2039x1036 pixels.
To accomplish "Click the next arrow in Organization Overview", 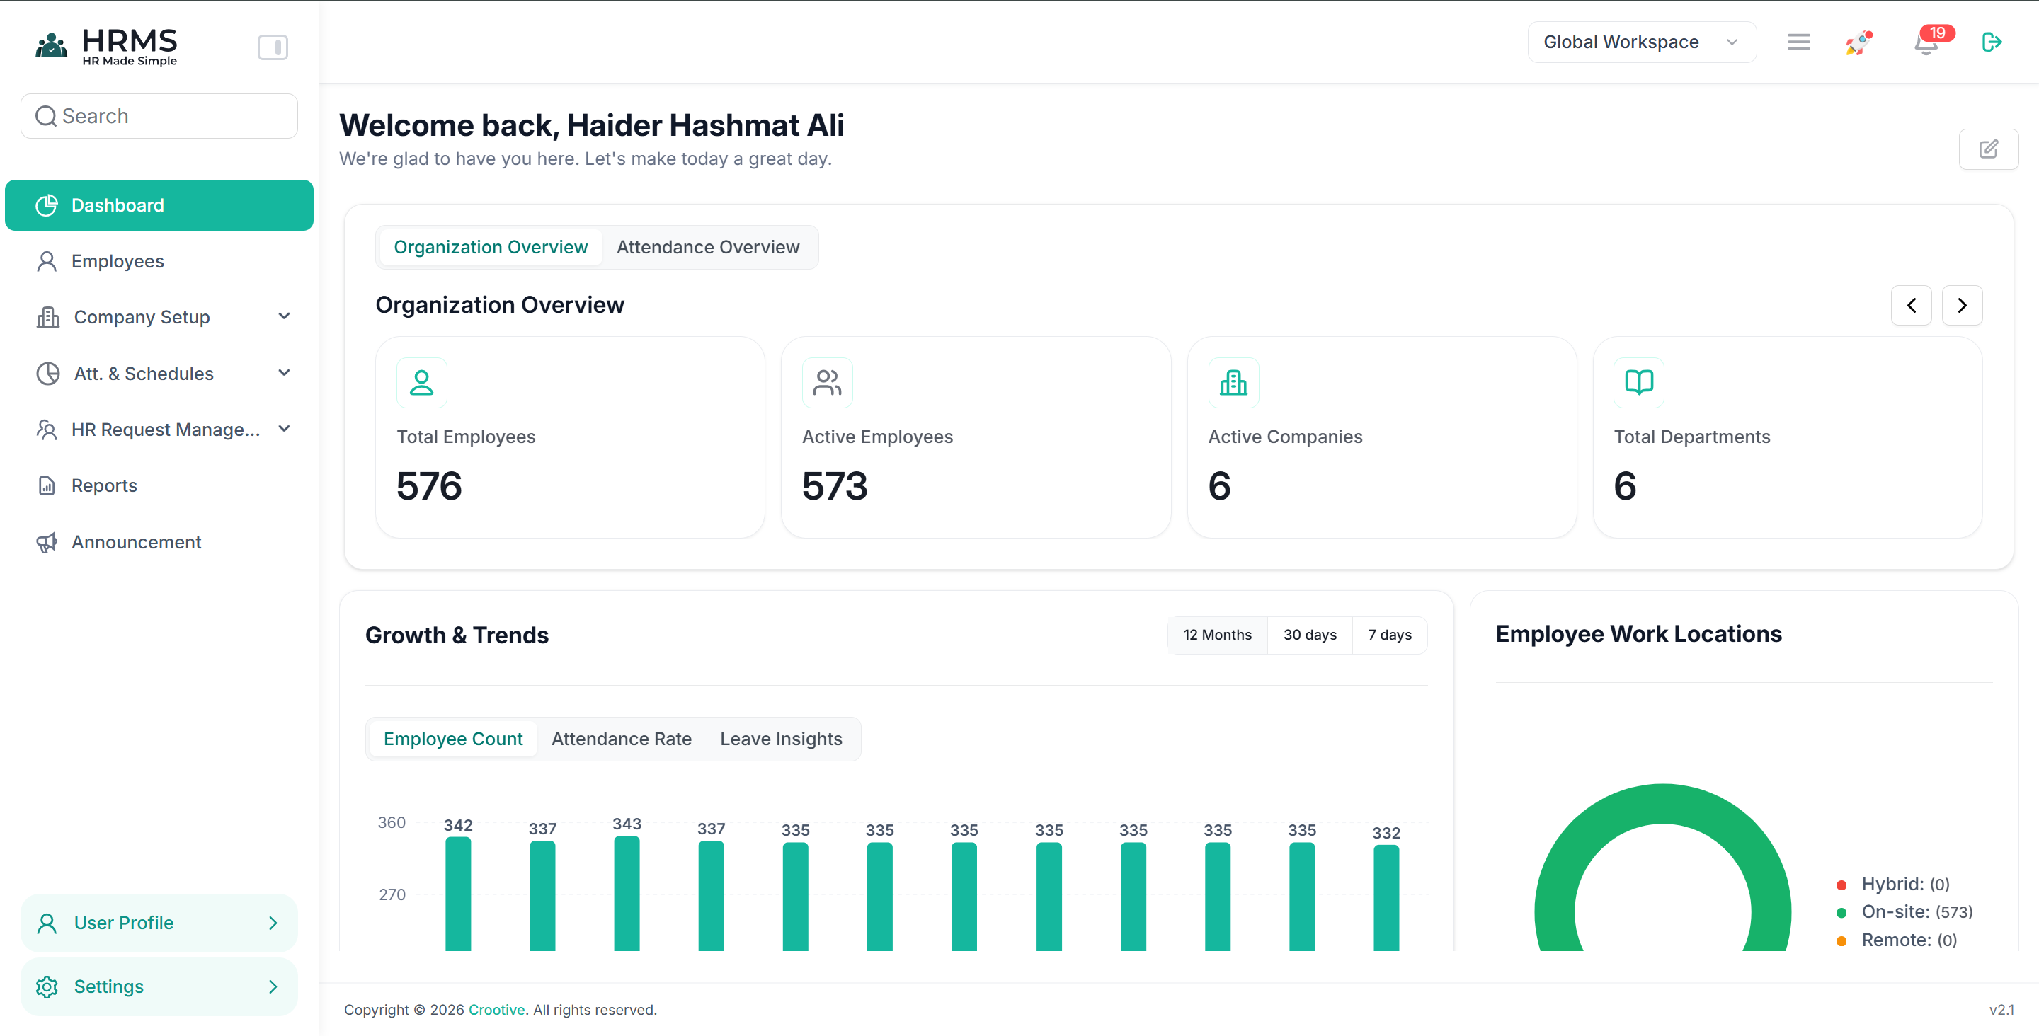I will pos(1961,306).
